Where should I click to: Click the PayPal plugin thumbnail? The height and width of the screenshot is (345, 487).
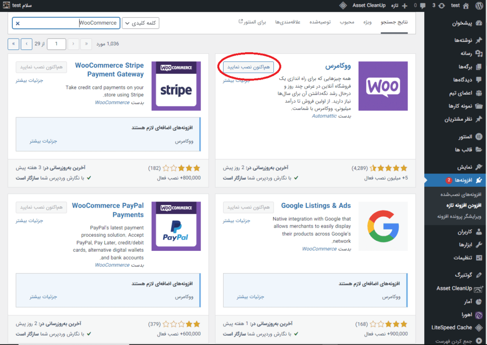[x=176, y=226]
